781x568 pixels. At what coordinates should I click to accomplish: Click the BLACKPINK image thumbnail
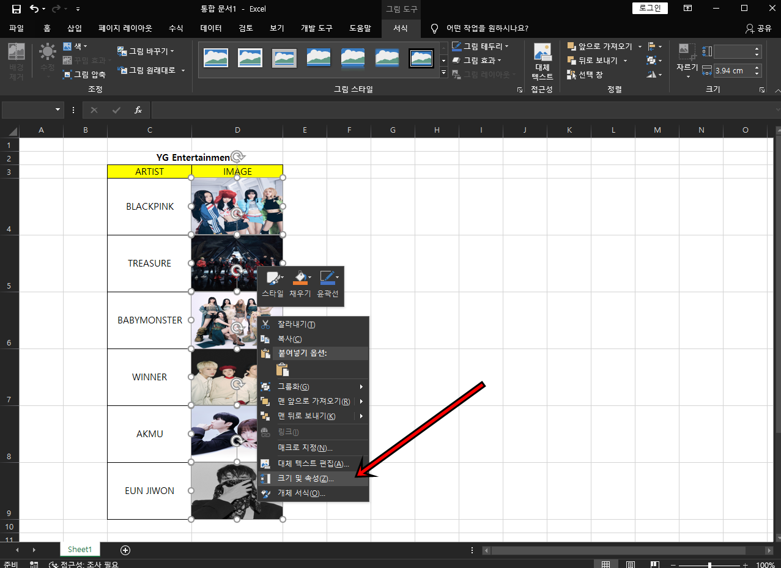pos(237,207)
